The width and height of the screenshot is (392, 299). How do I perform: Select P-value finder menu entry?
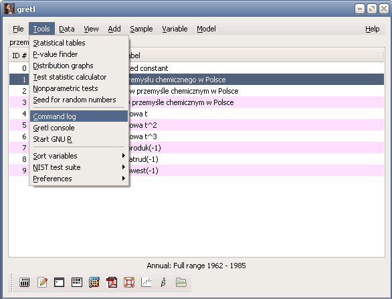point(79,54)
